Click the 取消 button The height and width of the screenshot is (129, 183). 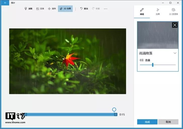168,122
